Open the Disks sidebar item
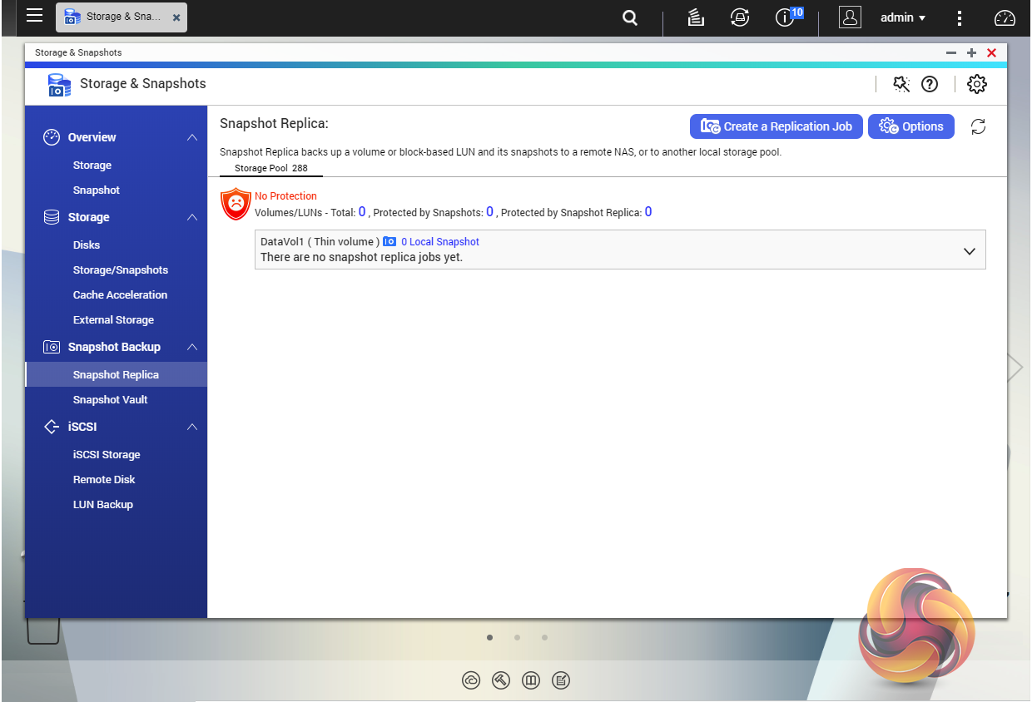The width and height of the screenshot is (1032, 702). 87,245
